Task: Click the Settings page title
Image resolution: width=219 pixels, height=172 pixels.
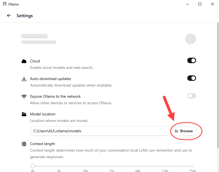Action: [x=25, y=16]
